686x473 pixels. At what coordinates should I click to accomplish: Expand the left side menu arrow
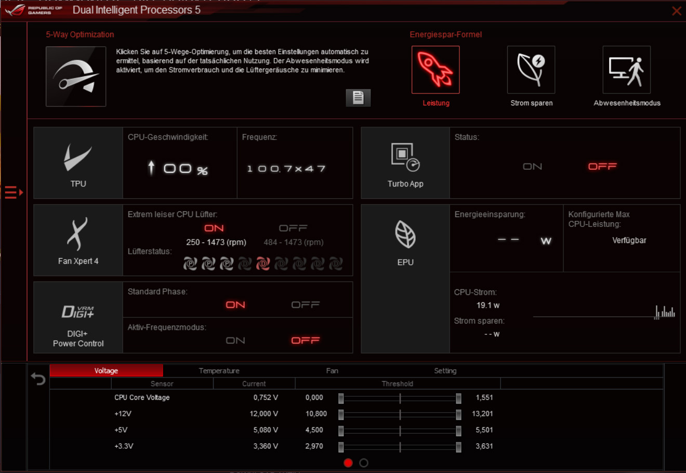coord(14,192)
